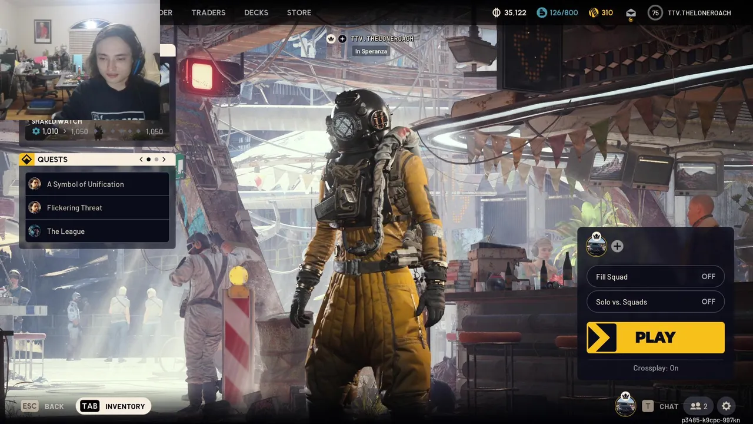Viewport: 753px width, 424px height.
Task: Open the settings gear
Action: (727, 406)
